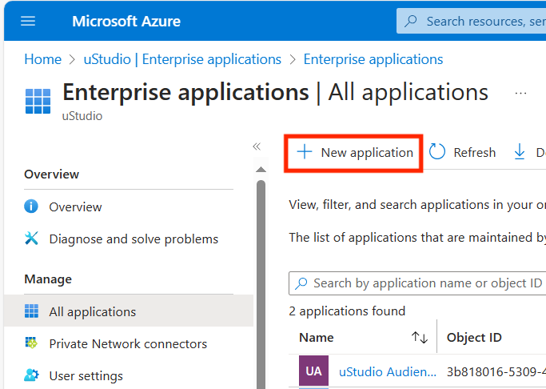This screenshot has width=546, height=389.
Task: Open User settings menu item
Action: pyautogui.click(x=129, y=375)
